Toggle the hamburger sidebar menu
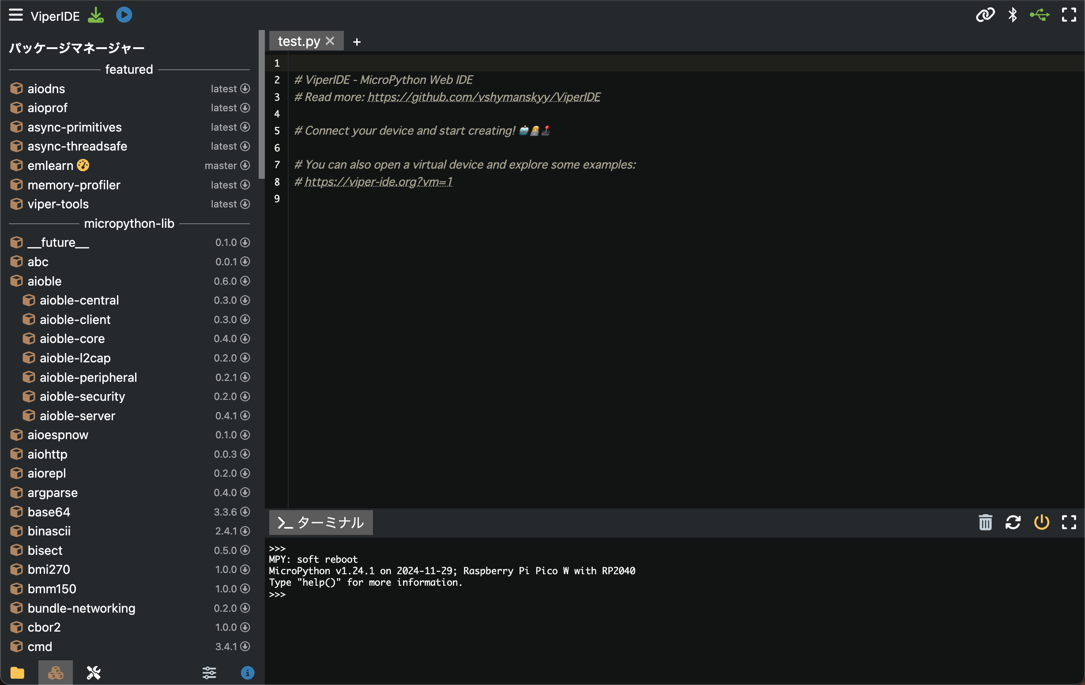Screen dimensions: 1085x685 (x=16, y=15)
